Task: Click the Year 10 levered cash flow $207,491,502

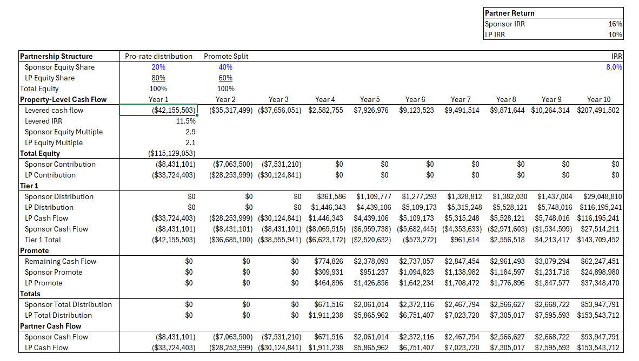Action: 598,110
